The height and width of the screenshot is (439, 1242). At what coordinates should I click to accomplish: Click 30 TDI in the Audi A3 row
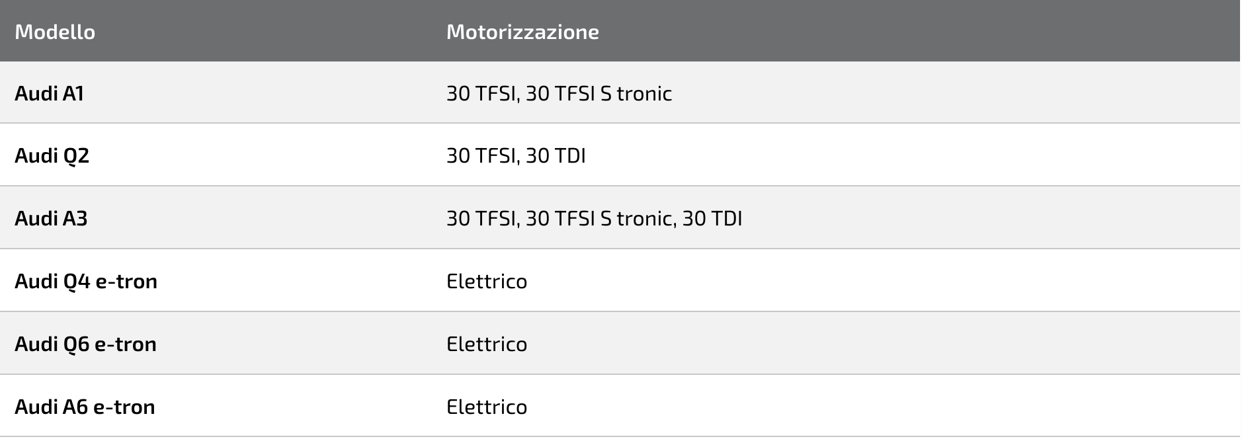click(712, 218)
